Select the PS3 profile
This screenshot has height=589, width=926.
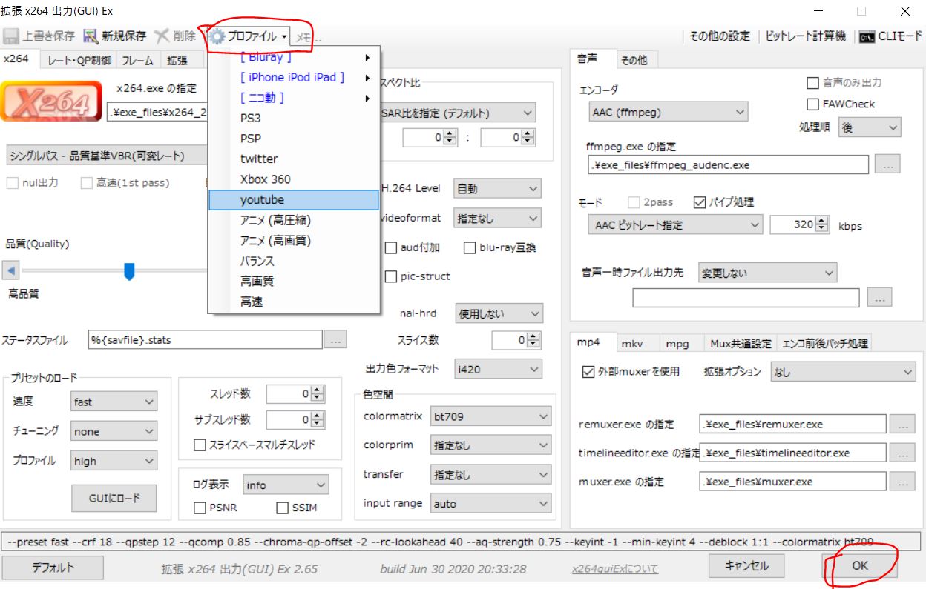coord(294,118)
